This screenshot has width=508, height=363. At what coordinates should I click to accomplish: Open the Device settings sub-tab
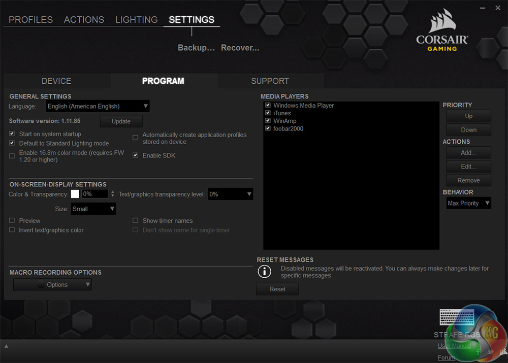point(56,81)
